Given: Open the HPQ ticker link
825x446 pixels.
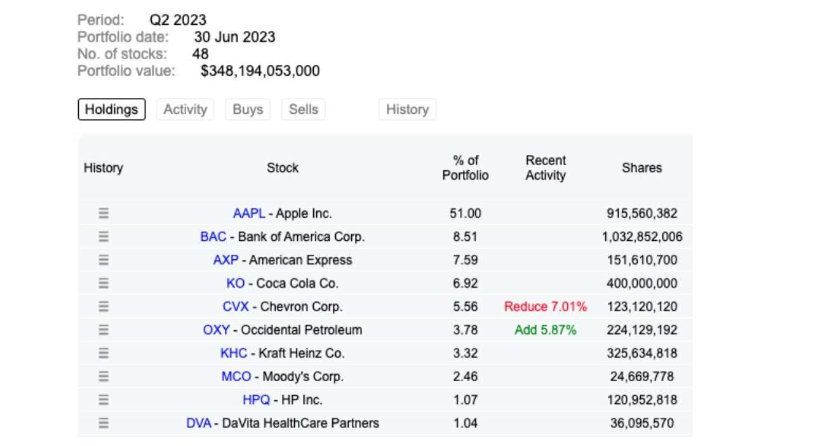Looking at the screenshot, I should click(x=257, y=400).
